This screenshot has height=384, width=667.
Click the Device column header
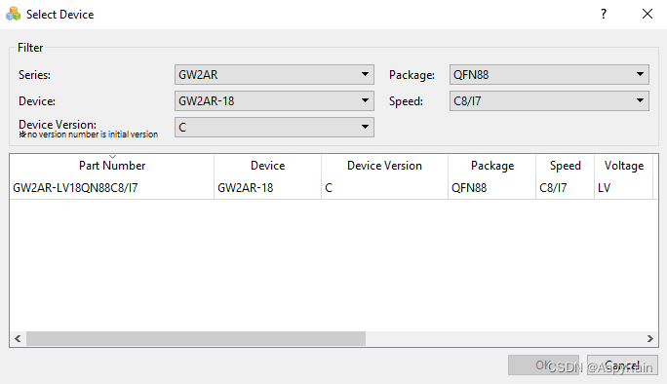tap(267, 166)
